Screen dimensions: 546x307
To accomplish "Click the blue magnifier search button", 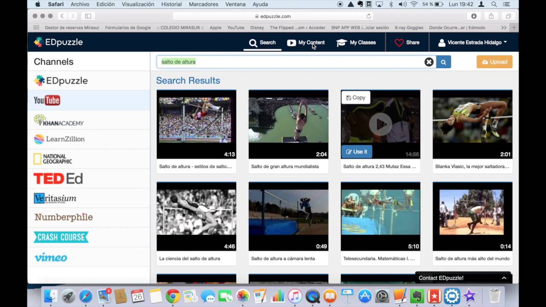I will [x=443, y=62].
